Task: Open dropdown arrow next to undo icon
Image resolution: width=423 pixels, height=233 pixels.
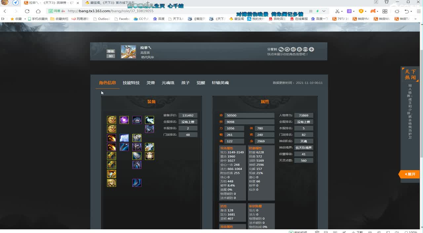Action: tap(412, 11)
